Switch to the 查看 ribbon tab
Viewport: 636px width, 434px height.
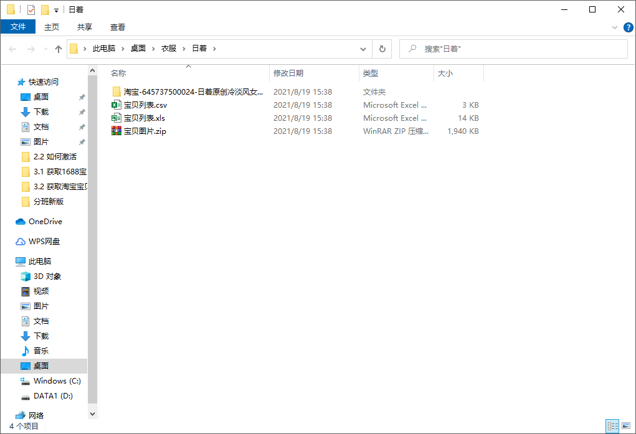(x=118, y=27)
